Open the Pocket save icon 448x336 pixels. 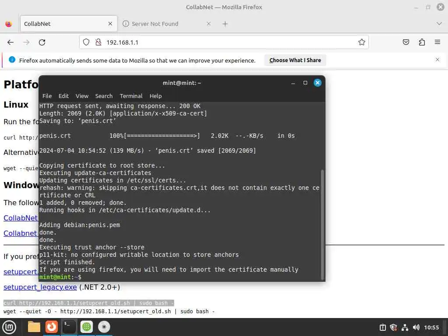tap(406, 42)
